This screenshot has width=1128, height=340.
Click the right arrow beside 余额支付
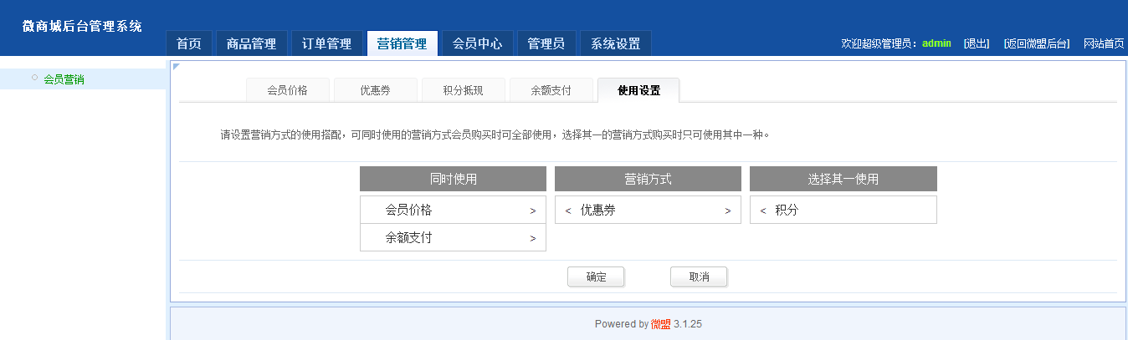(533, 239)
